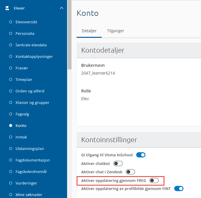Viewport: 201px width, 198px height.
Task: Click the Konto page heading
Action: click(x=88, y=13)
